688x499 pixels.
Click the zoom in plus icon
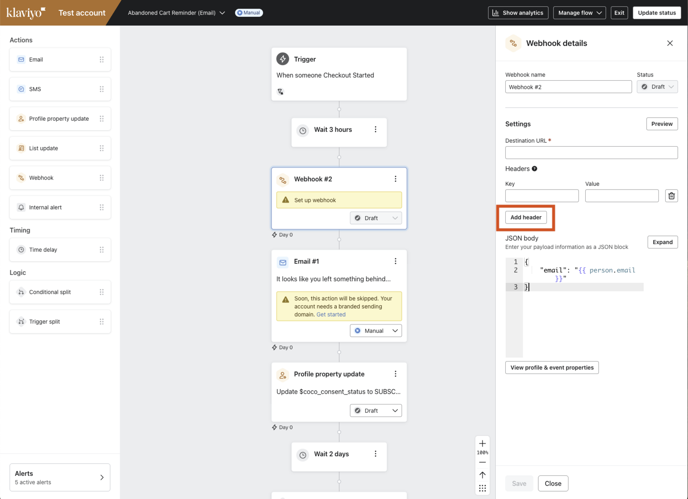pos(482,444)
